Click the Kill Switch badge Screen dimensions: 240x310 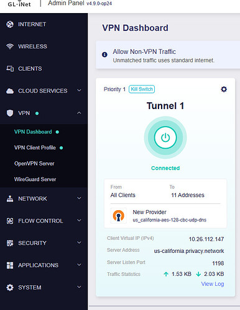tap(142, 89)
